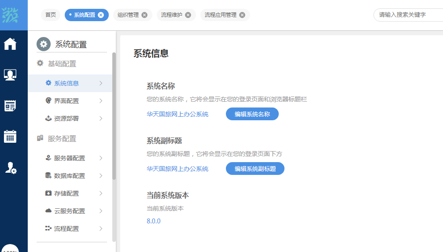Image resolution: width=443 pixels, height=252 pixels.
Task: Close the 流程维护 tab
Action: pyautogui.click(x=188, y=15)
